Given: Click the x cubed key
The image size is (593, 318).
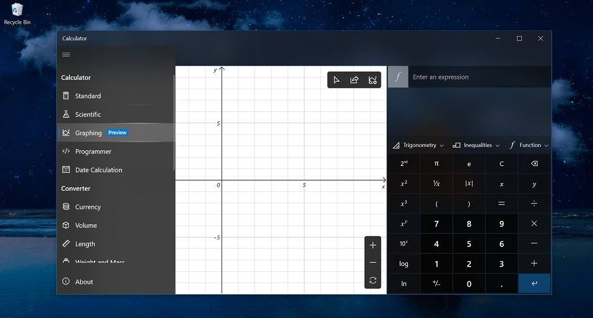Looking at the screenshot, I should point(404,204).
